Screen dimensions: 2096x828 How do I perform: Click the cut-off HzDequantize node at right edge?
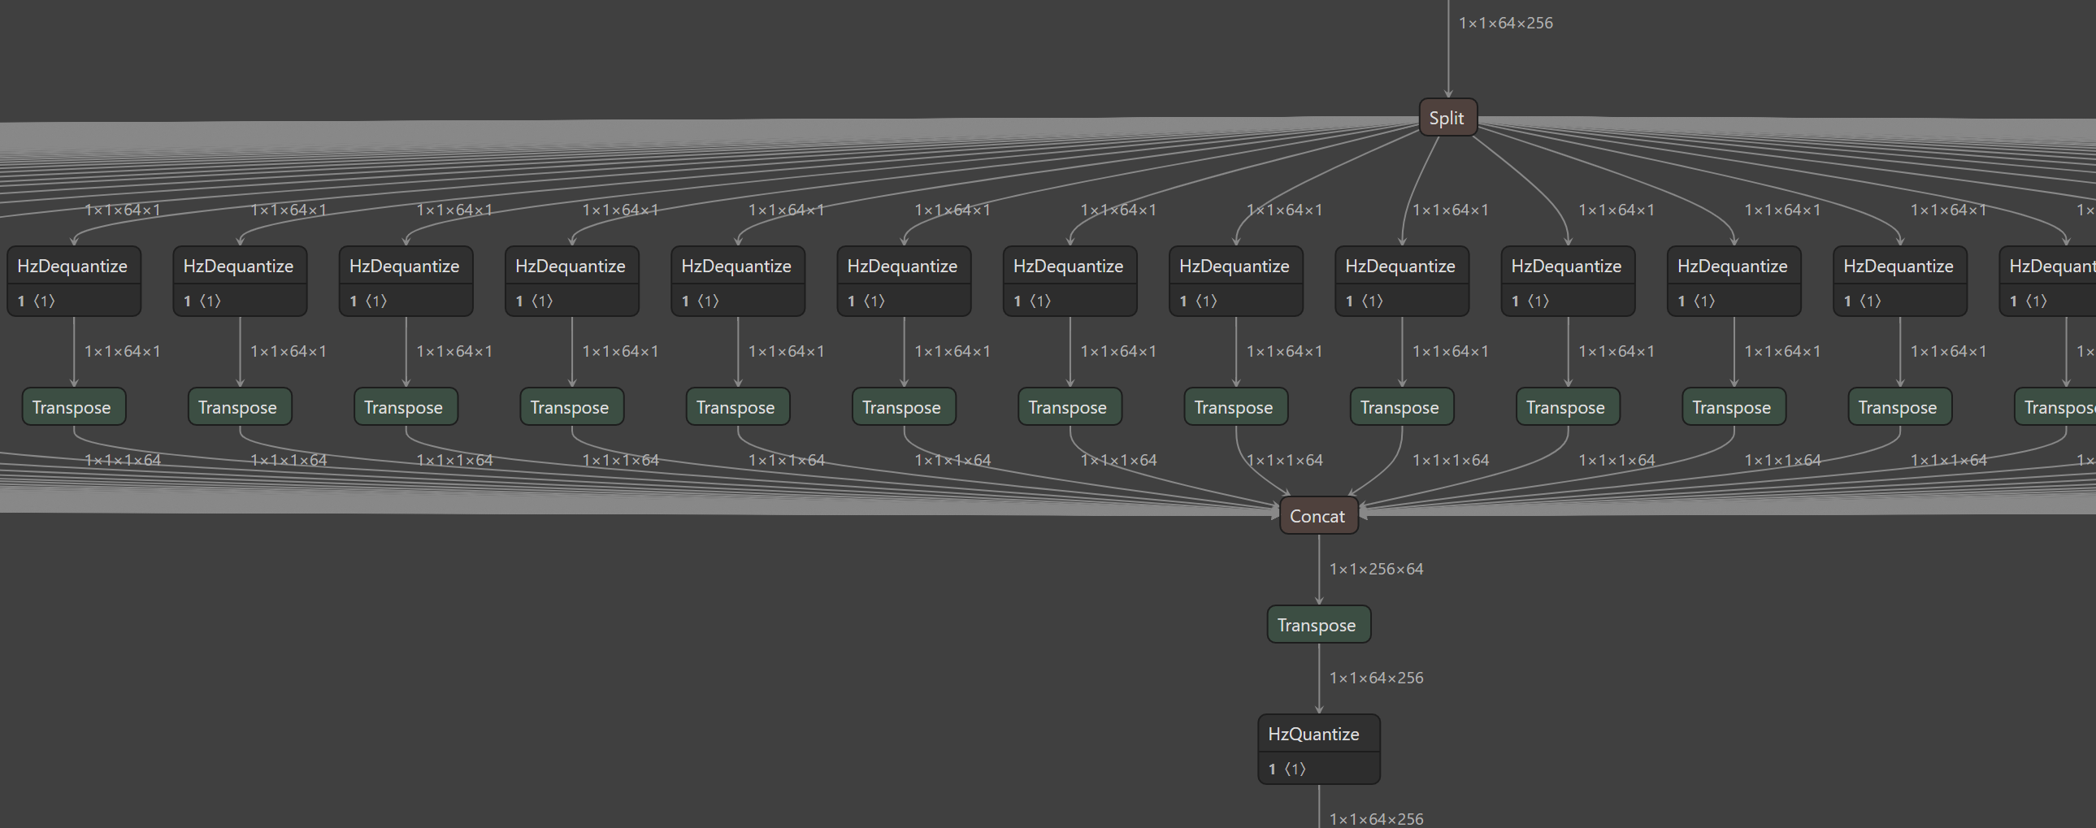pos(2049,266)
